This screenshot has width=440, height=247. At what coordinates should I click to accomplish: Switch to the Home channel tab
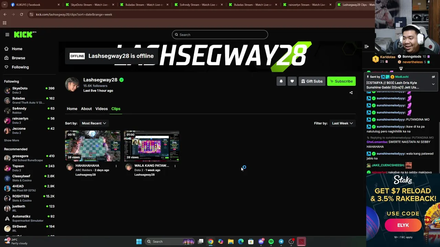pos(72,109)
